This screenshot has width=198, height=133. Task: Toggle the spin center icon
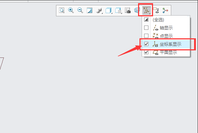165,10
